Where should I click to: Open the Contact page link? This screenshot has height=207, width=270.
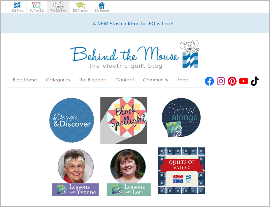coord(125,80)
